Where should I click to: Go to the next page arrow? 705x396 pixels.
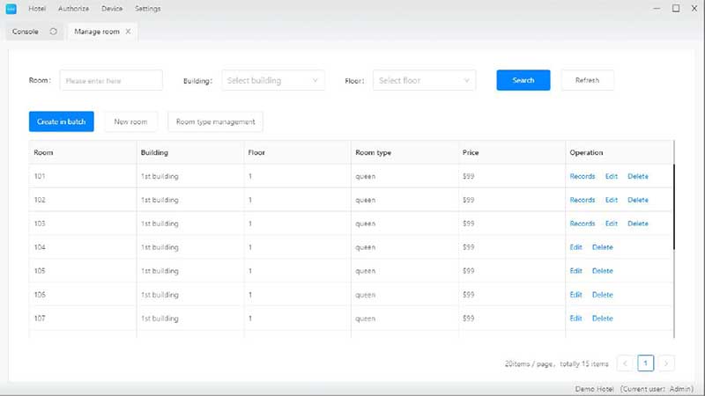(x=667, y=363)
